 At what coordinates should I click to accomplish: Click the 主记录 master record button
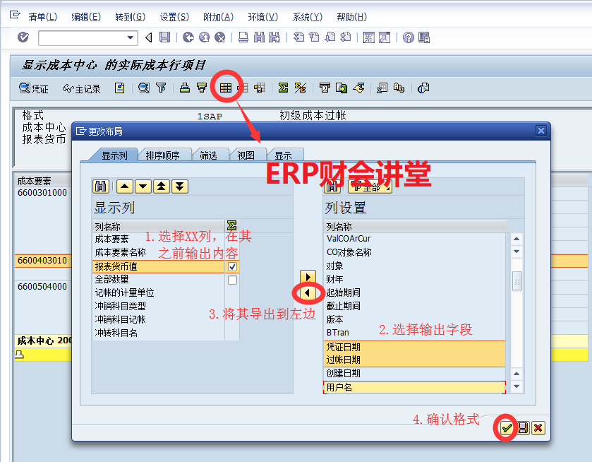(82, 88)
